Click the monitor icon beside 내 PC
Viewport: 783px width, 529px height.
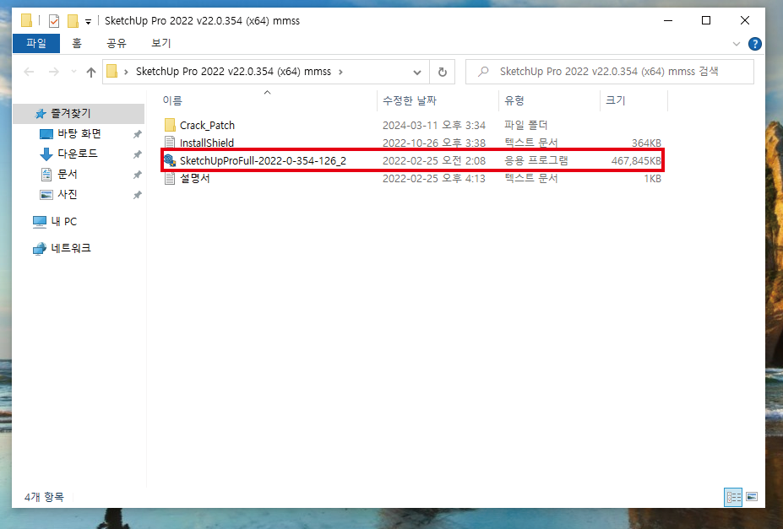coord(40,222)
